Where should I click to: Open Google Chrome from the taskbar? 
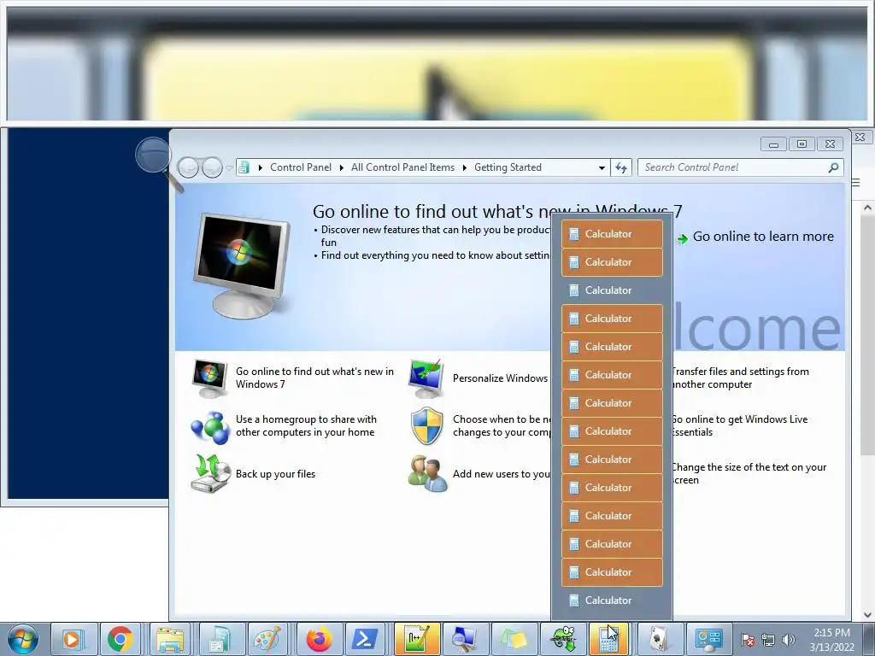click(120, 639)
